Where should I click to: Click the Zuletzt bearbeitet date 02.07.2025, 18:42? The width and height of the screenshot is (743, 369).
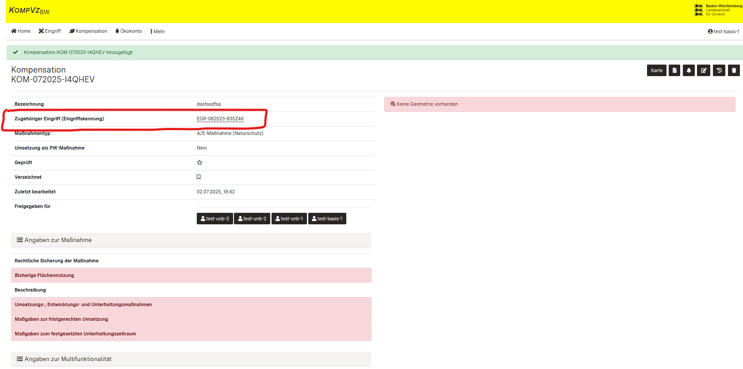click(x=216, y=192)
